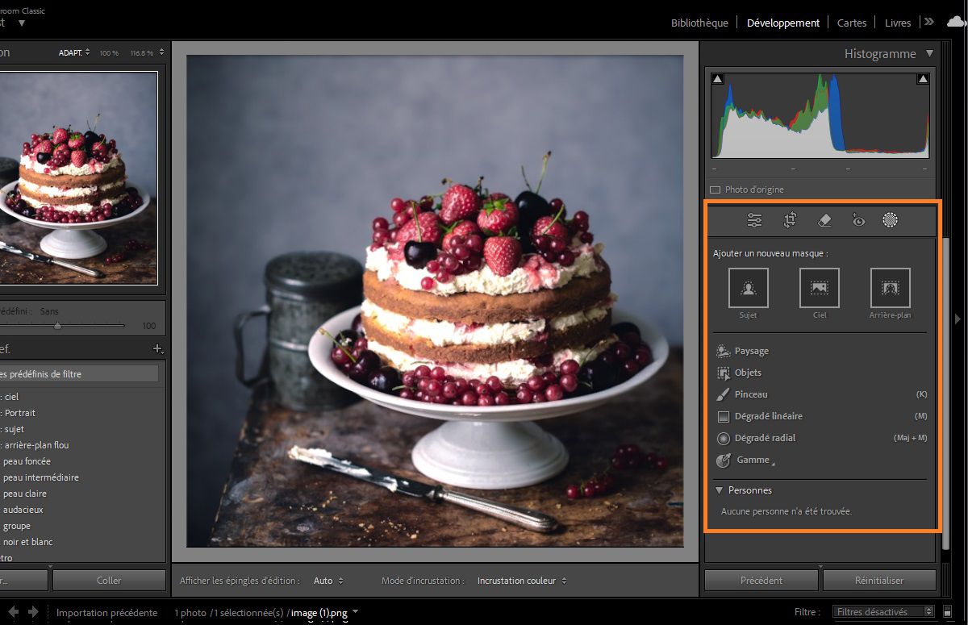968x625 pixels.
Task: Select the 'arrière-plan flou' preset
Action: [x=36, y=445]
